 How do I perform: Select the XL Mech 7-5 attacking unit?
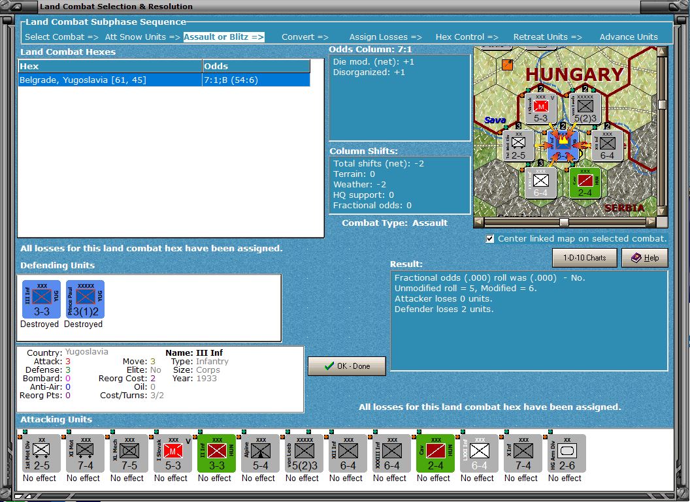(129, 454)
